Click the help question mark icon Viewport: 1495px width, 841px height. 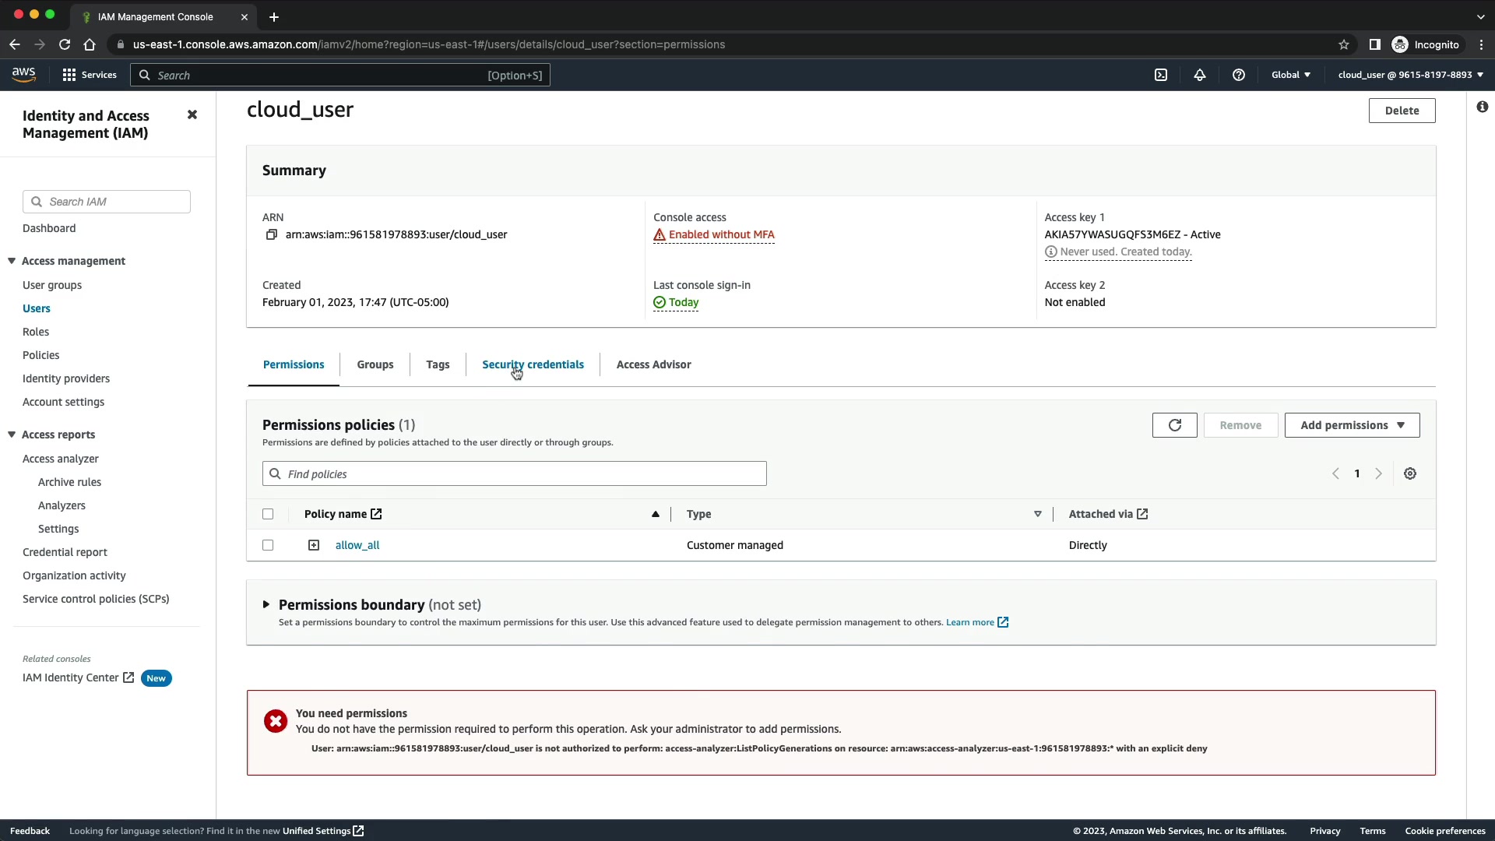pos(1239,75)
